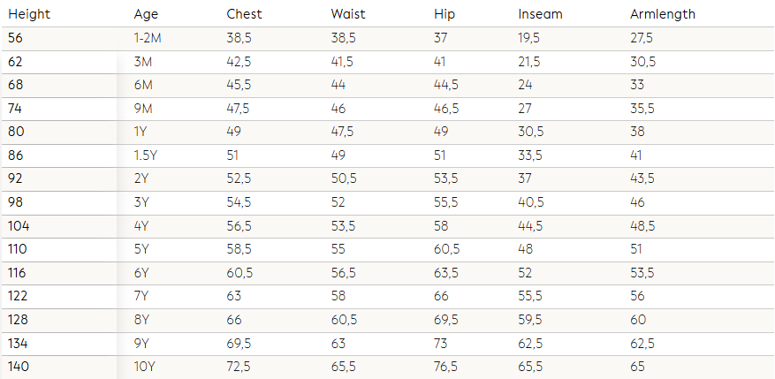This screenshot has height=379, width=775.
Task: Click the Waist column header
Action: pyautogui.click(x=348, y=14)
